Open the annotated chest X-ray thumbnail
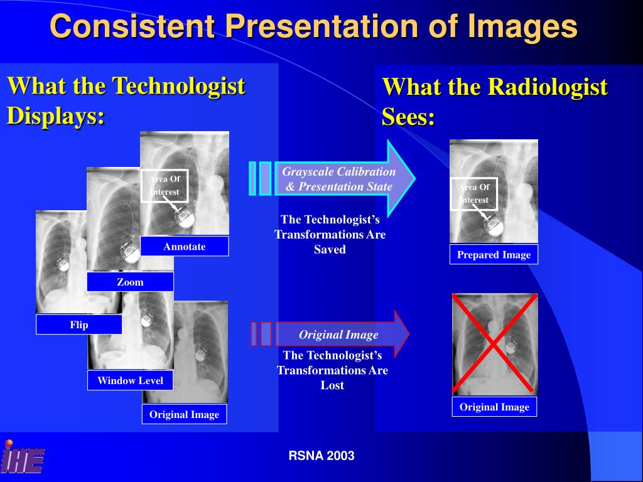 (185, 183)
